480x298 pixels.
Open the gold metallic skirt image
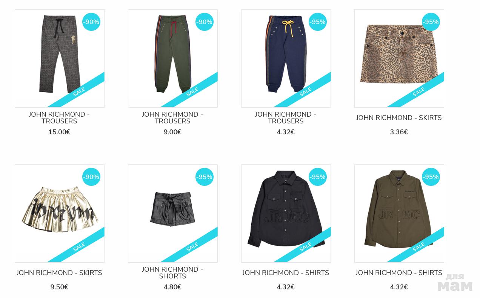[x=60, y=213]
